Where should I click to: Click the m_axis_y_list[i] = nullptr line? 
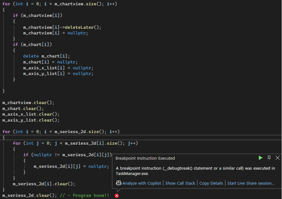point(58,74)
